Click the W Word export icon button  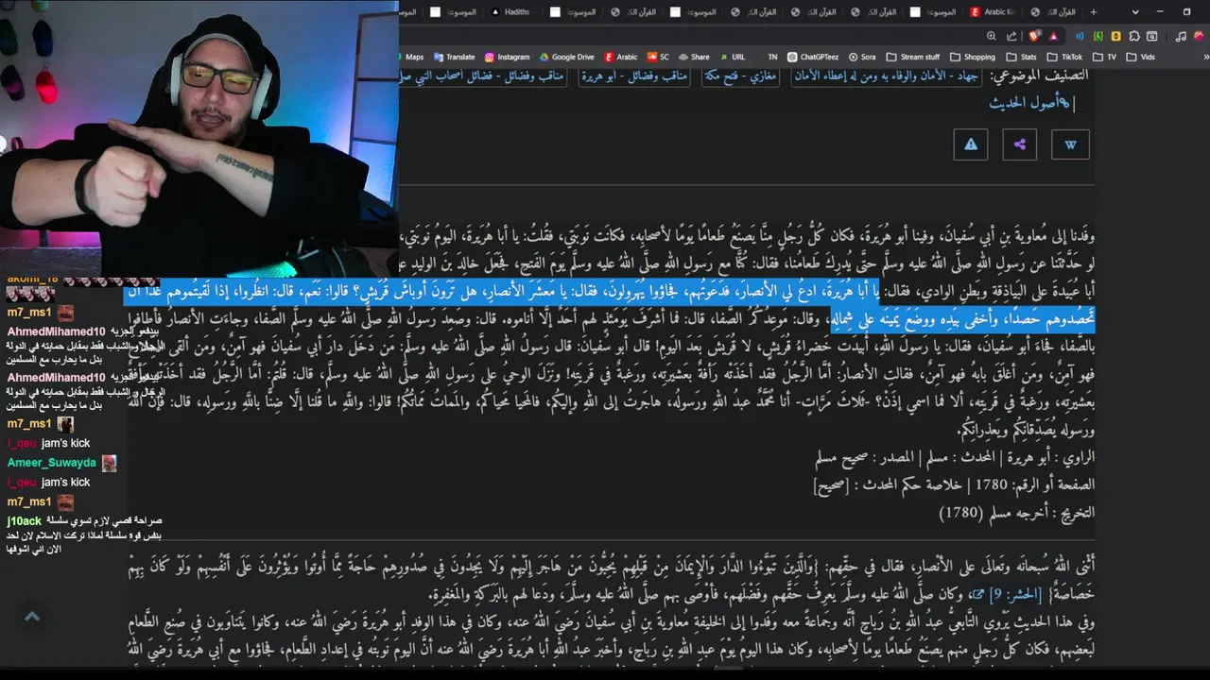pyautogui.click(x=1070, y=144)
